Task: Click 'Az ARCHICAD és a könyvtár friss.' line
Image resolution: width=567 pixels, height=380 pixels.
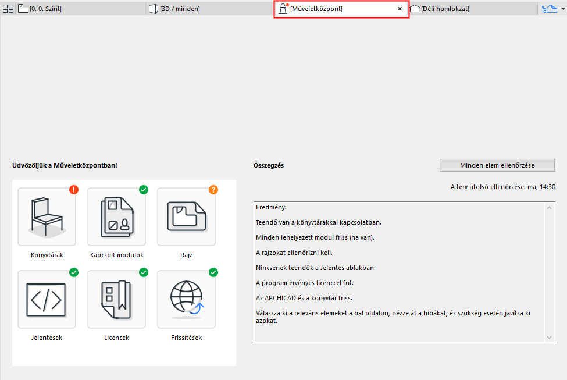Action: pos(304,298)
